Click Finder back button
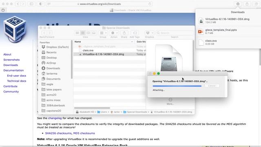The width and height of the screenshot is (261, 147). (44, 33)
